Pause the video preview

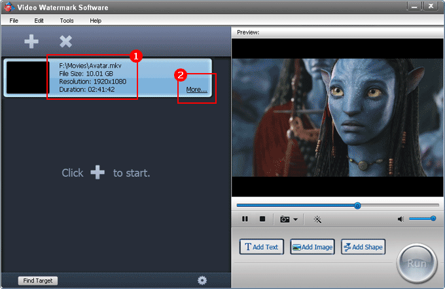[245, 219]
